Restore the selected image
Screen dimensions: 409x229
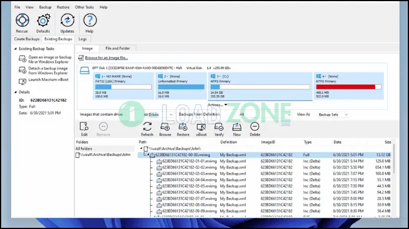[x=183, y=129]
